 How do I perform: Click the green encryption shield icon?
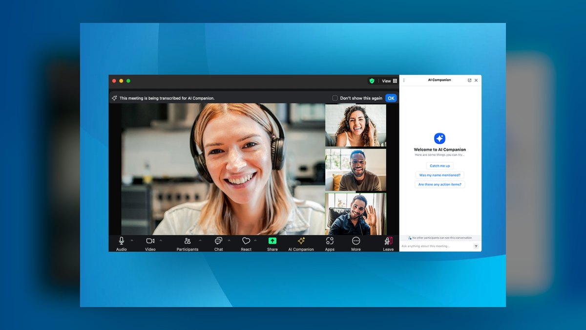coord(372,81)
